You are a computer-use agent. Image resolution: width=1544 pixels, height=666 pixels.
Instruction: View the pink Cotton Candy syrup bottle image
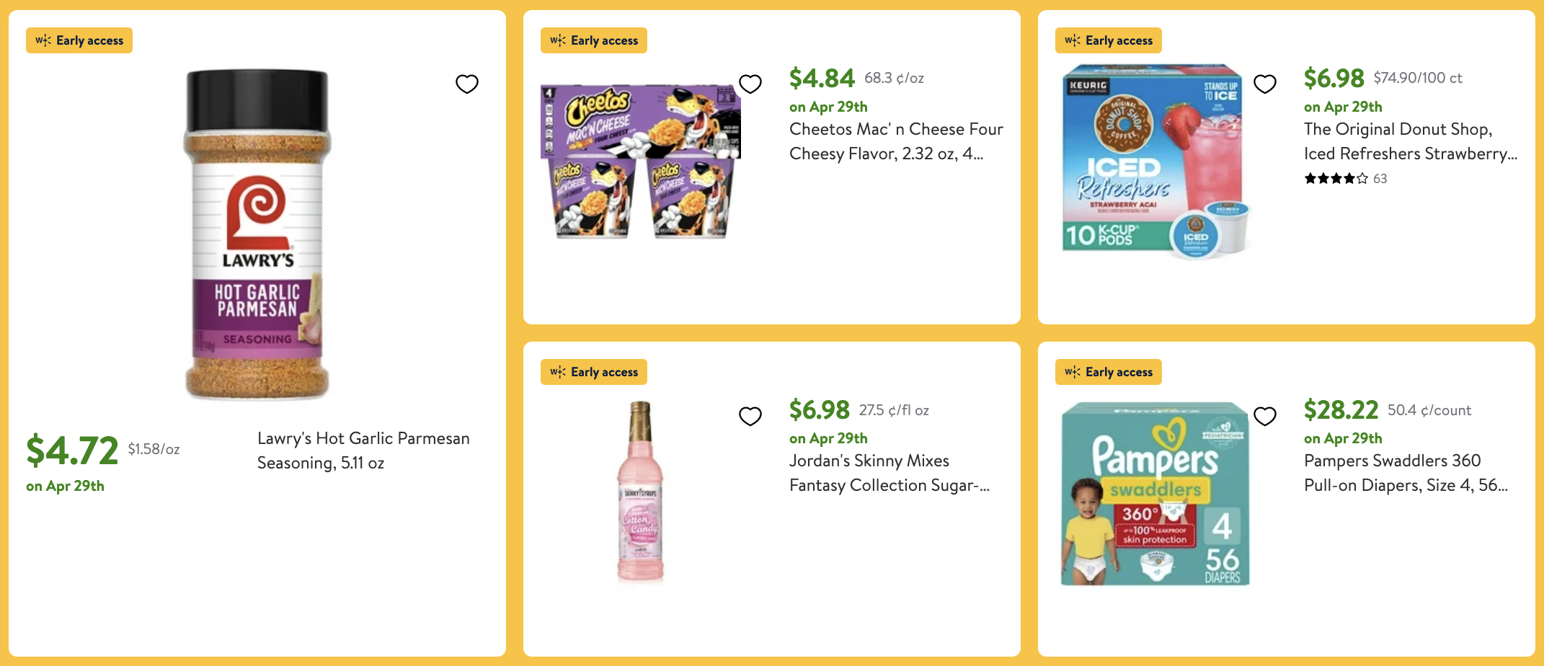[x=640, y=492]
